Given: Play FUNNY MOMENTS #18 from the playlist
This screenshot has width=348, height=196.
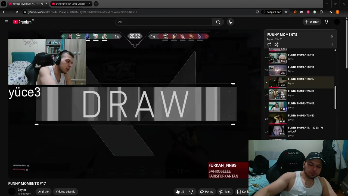Looking at the screenshot, I should coord(299,94).
